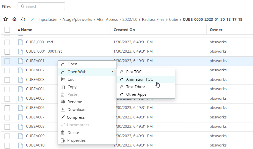Toggle the select-all header checkbox
Screen dimensions: 253x149
(x=7, y=30)
